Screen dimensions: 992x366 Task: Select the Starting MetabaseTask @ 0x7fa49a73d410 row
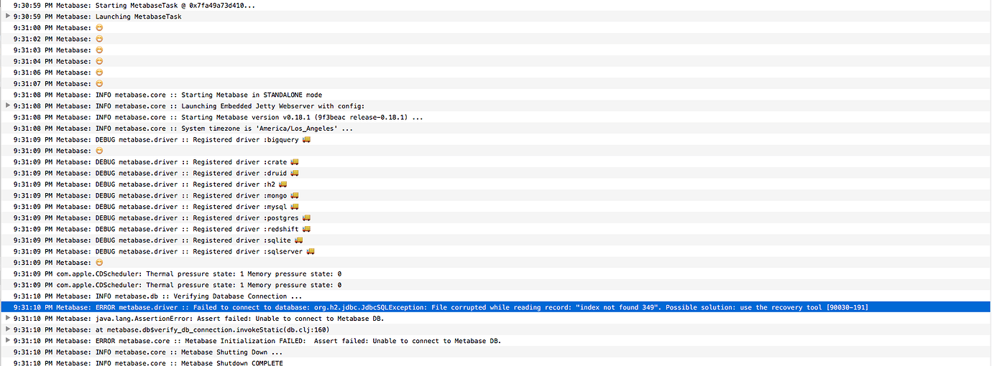tap(496, 5)
